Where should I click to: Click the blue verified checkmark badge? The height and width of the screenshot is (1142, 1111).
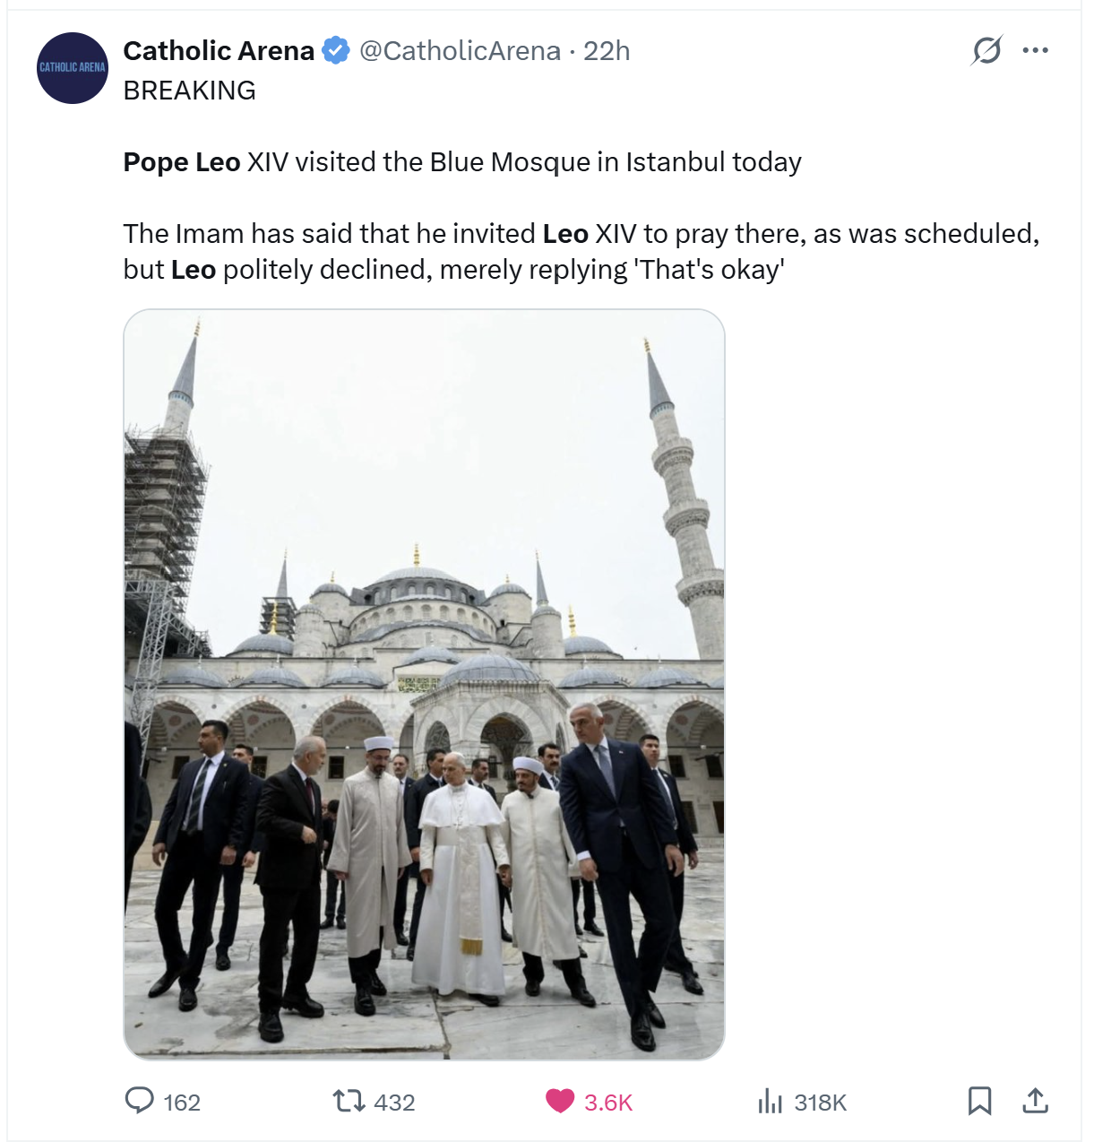(336, 51)
